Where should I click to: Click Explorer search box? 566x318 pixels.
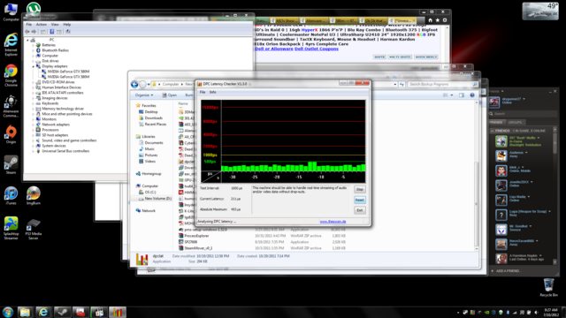pos(443,85)
